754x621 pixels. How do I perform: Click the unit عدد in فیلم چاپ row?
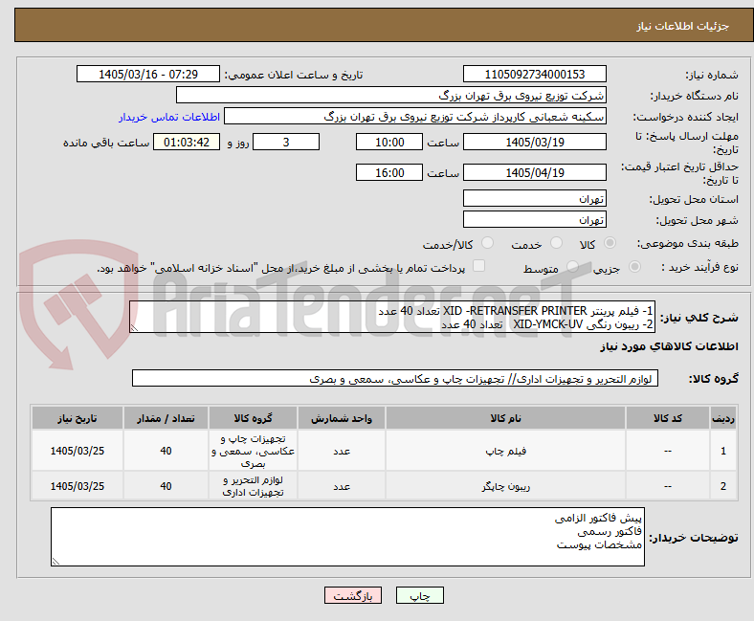click(x=342, y=451)
